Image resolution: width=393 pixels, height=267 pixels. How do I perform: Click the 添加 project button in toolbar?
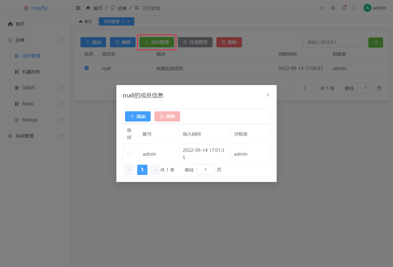pos(93,42)
